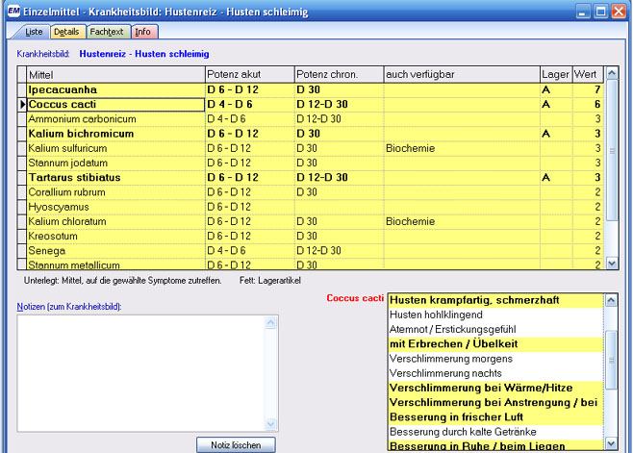Click the Wert column header

click(587, 74)
